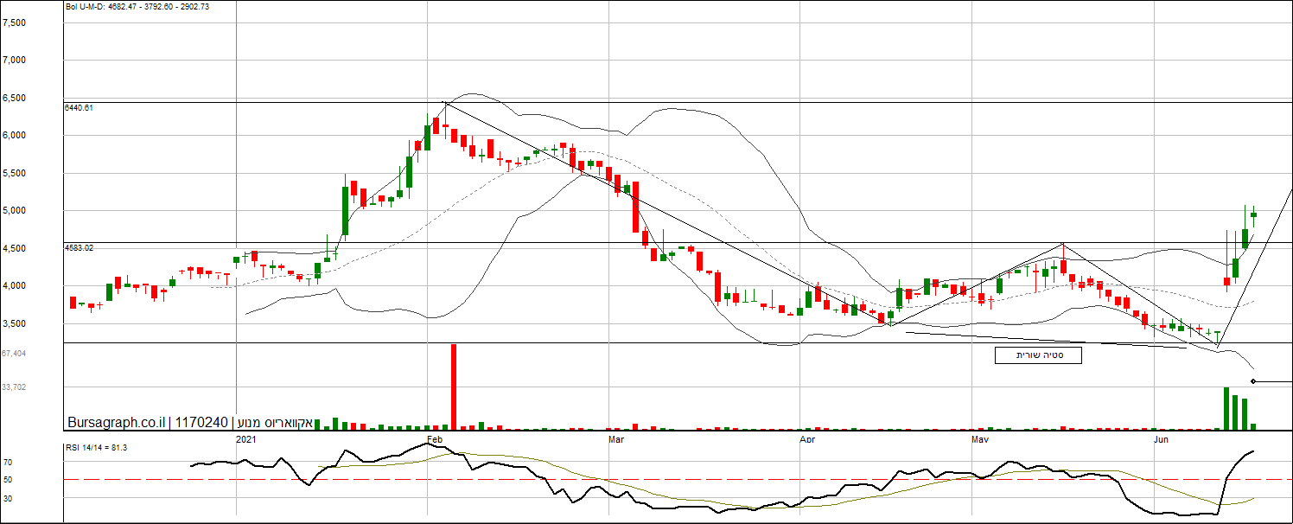Click the 2021 date axis label

[x=246, y=440]
